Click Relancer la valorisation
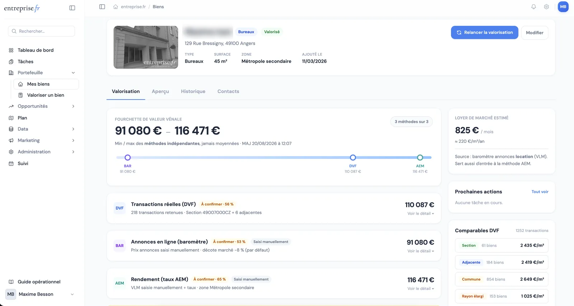The height and width of the screenshot is (306, 574). pyautogui.click(x=484, y=33)
